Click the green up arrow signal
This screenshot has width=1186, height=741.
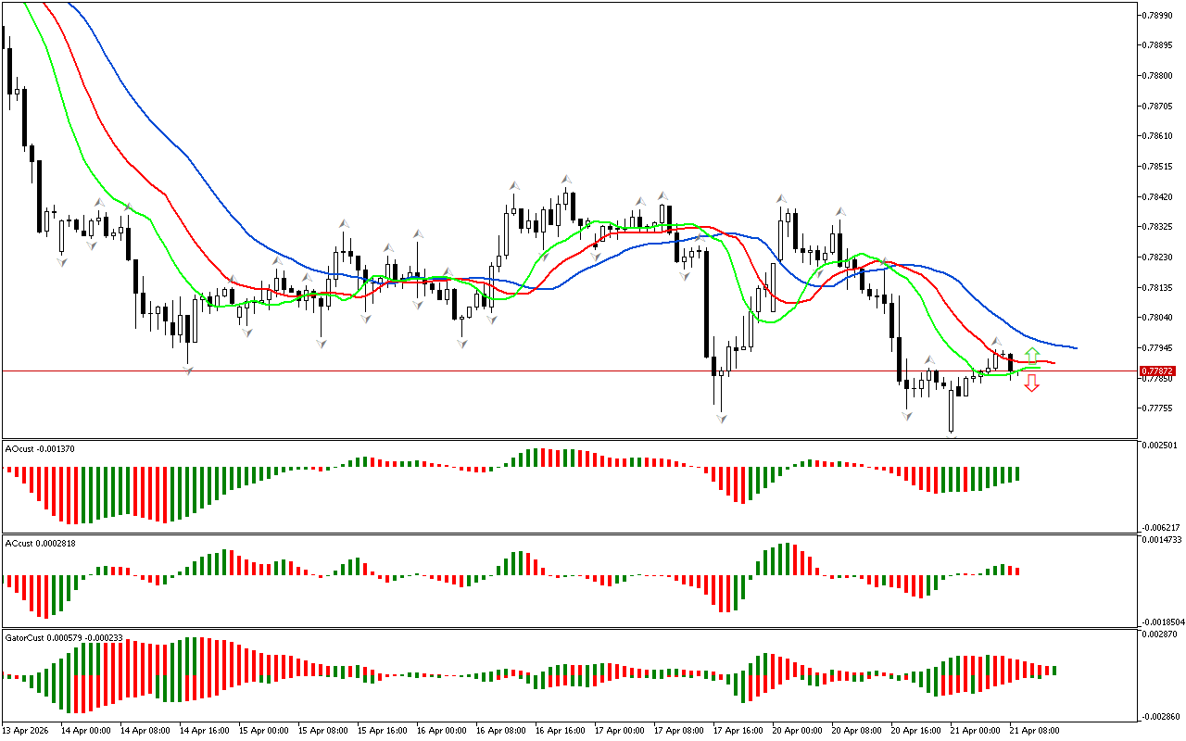(1031, 355)
